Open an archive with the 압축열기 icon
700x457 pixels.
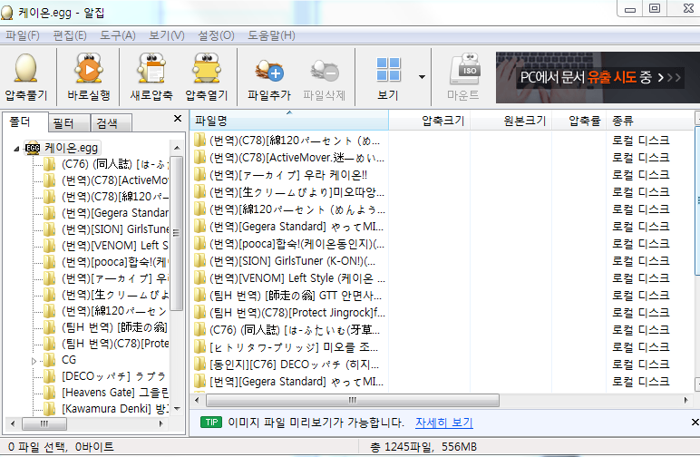[208, 70]
